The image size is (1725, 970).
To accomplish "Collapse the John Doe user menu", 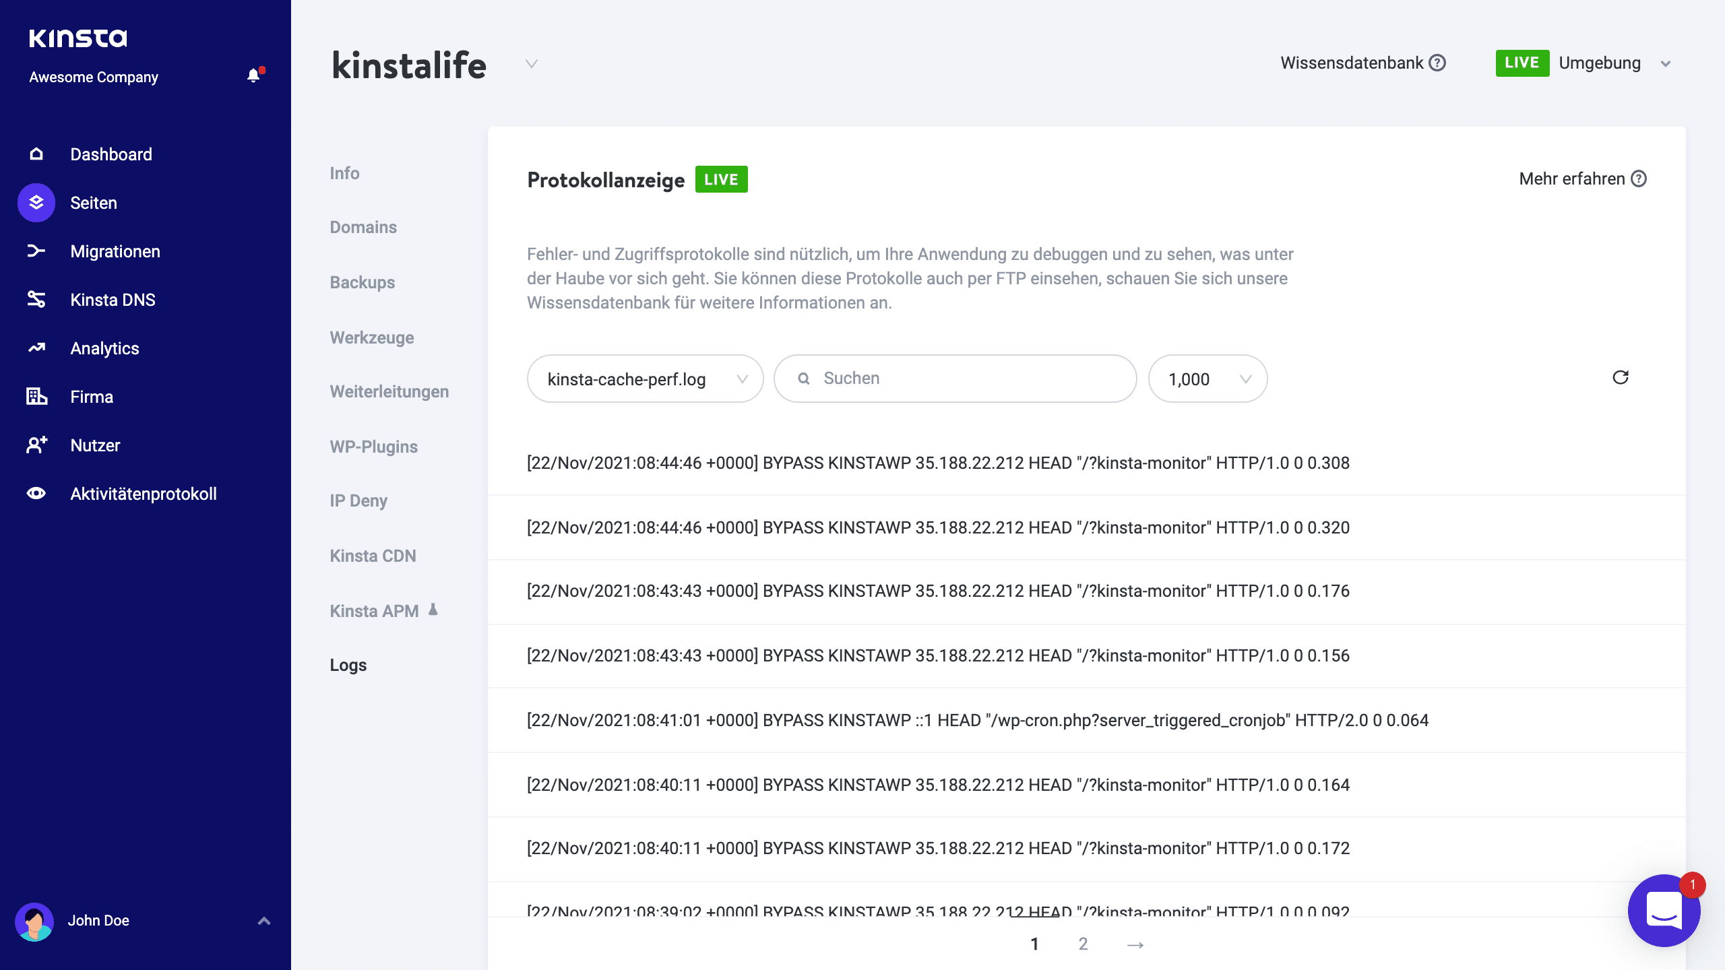I will [x=263, y=920].
